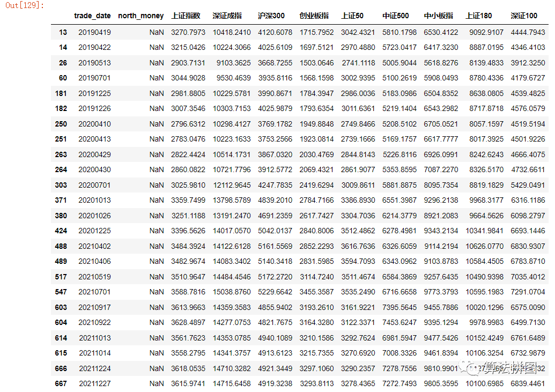Select trade date 20211013

(94, 338)
